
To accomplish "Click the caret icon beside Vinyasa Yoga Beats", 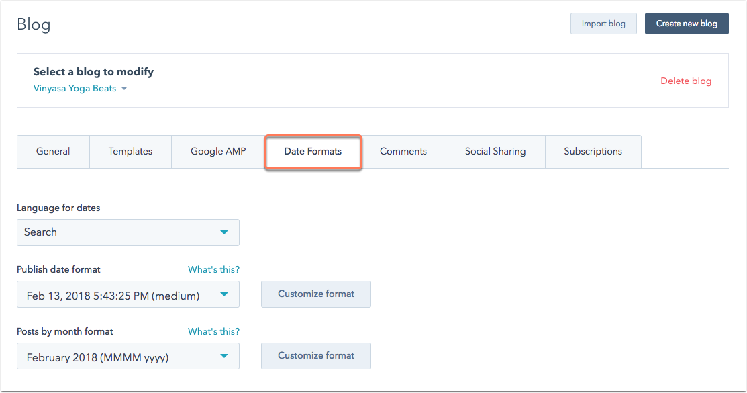I will [x=124, y=89].
